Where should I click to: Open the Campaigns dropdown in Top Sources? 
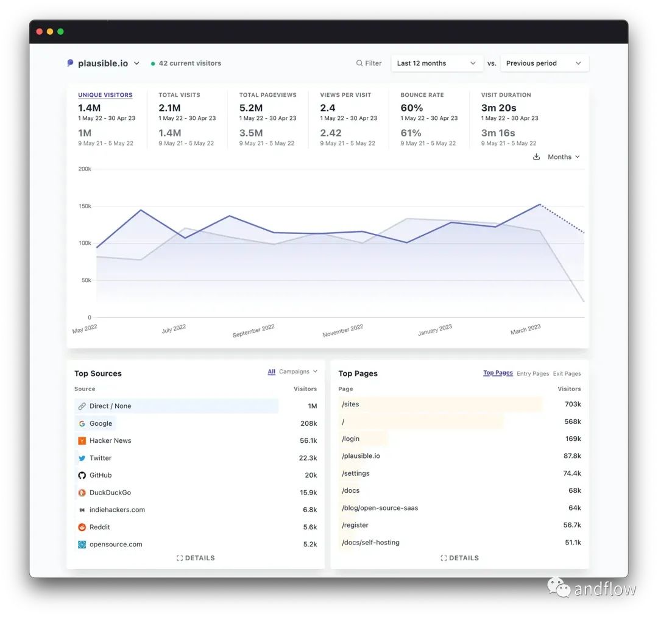coord(298,372)
